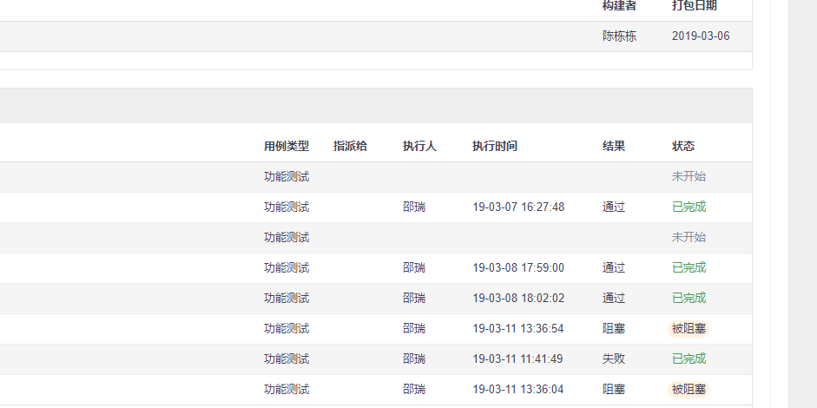Click the 失败 result cell
The width and height of the screenshot is (817, 408).
[614, 359]
